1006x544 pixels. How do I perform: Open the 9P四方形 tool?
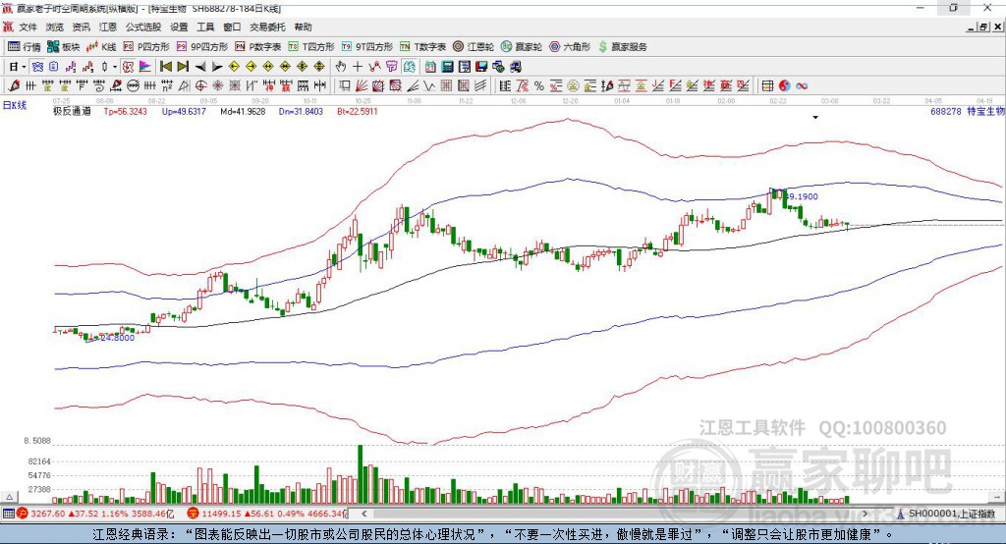tap(202, 47)
